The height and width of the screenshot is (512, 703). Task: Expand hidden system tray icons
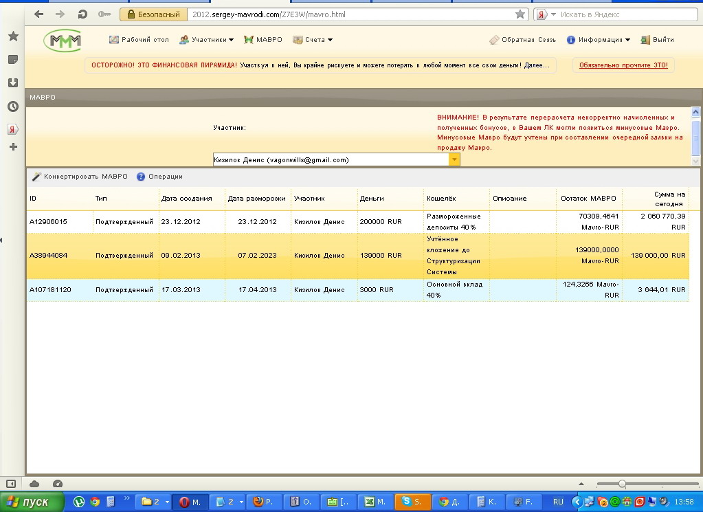(577, 502)
